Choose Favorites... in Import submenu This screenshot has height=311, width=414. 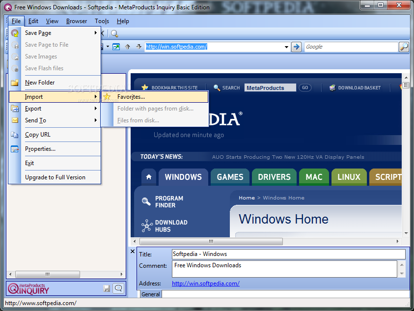[x=155, y=97]
